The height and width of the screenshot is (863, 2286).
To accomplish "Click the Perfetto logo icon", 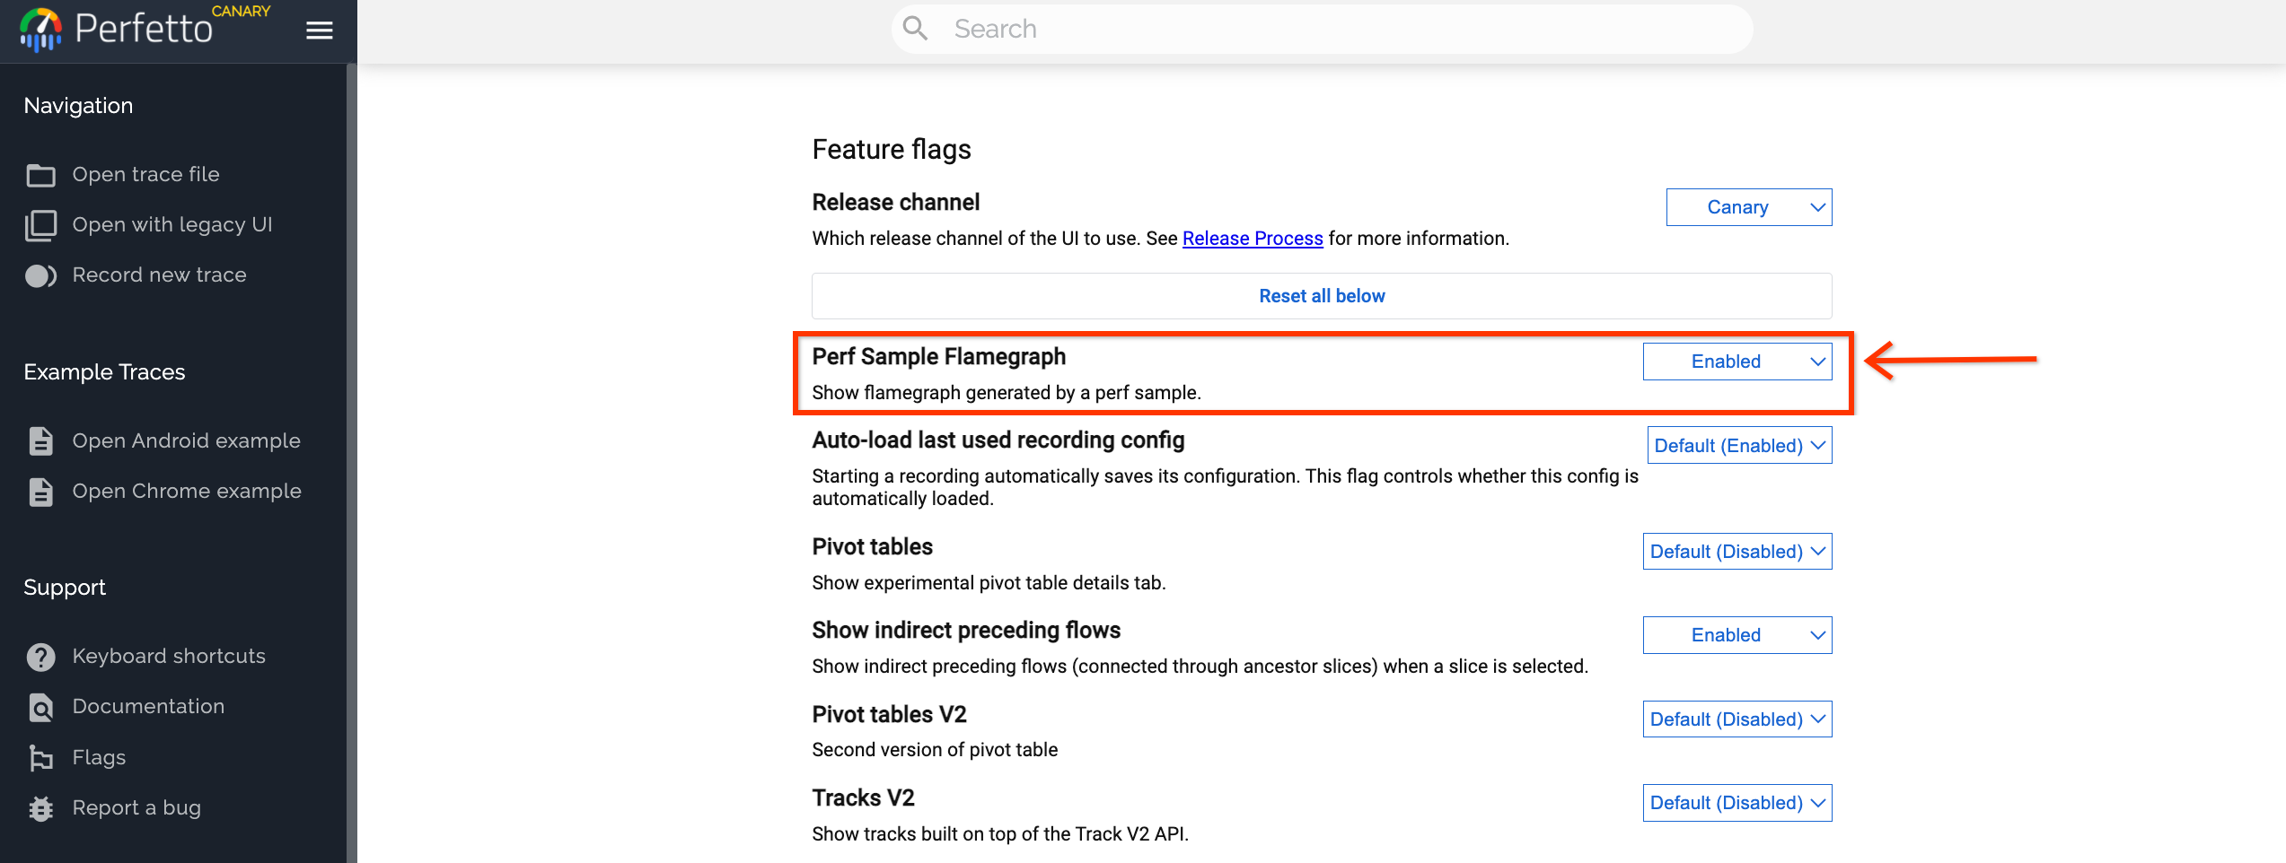I will 40,30.
